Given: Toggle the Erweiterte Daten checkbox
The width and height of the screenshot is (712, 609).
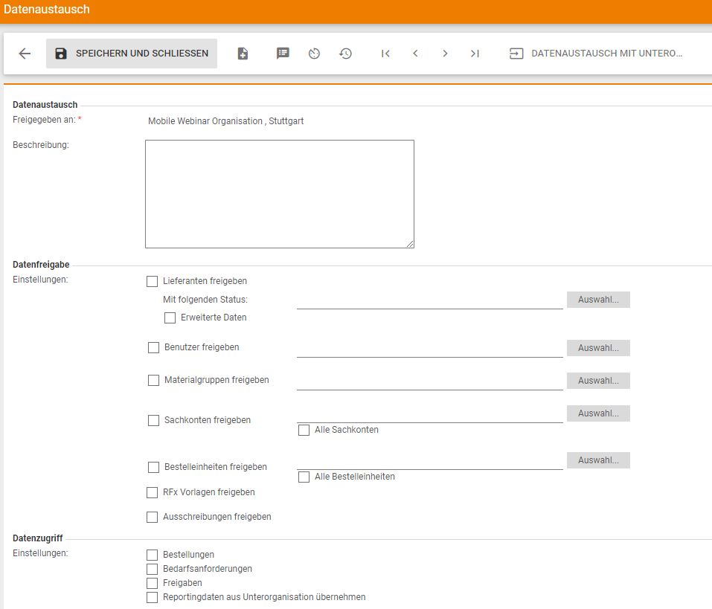Looking at the screenshot, I should point(170,318).
